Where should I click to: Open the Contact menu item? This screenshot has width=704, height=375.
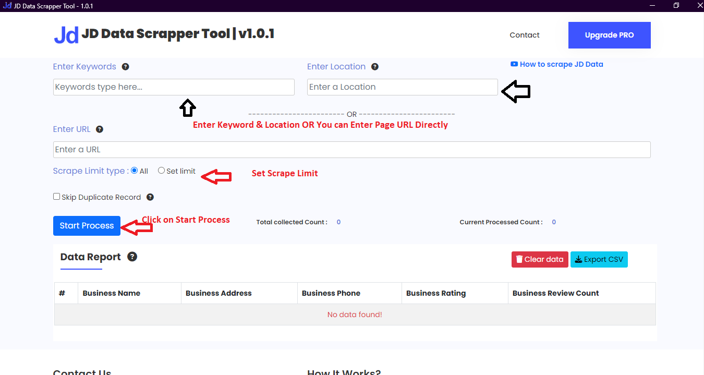point(525,35)
